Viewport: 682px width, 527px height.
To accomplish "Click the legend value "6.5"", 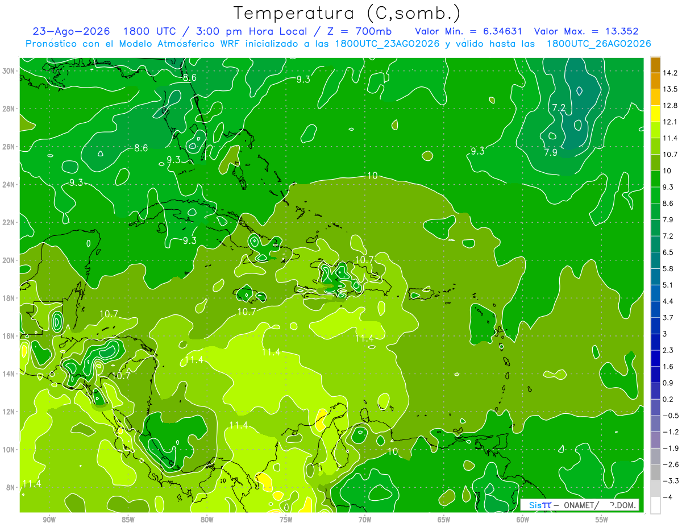I will point(668,252).
